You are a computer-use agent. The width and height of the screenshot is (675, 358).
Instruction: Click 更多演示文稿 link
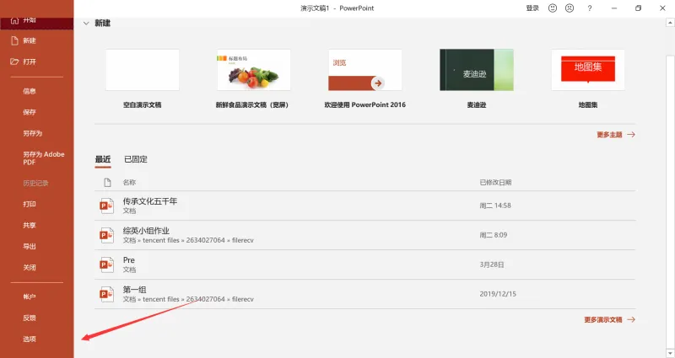[x=602, y=320]
